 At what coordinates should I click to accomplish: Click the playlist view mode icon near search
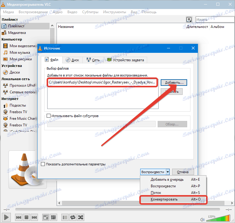pos(189,20)
